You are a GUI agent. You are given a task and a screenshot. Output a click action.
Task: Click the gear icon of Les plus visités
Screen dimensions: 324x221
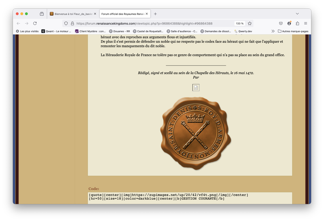[17, 31]
